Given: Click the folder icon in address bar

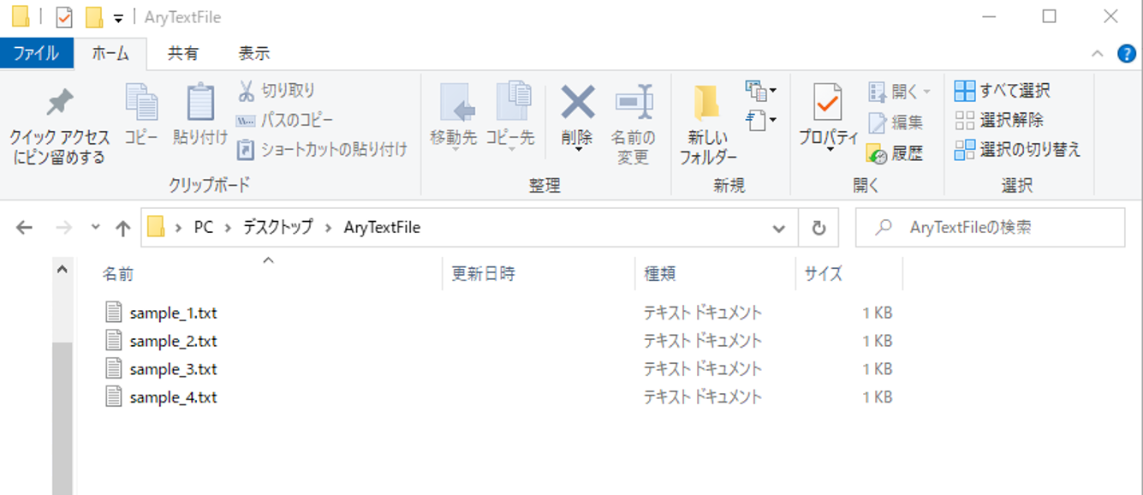Looking at the screenshot, I should point(156,227).
